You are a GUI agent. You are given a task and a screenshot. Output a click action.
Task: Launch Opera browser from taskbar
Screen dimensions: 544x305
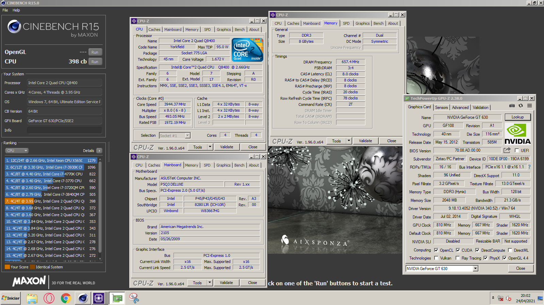(49, 298)
